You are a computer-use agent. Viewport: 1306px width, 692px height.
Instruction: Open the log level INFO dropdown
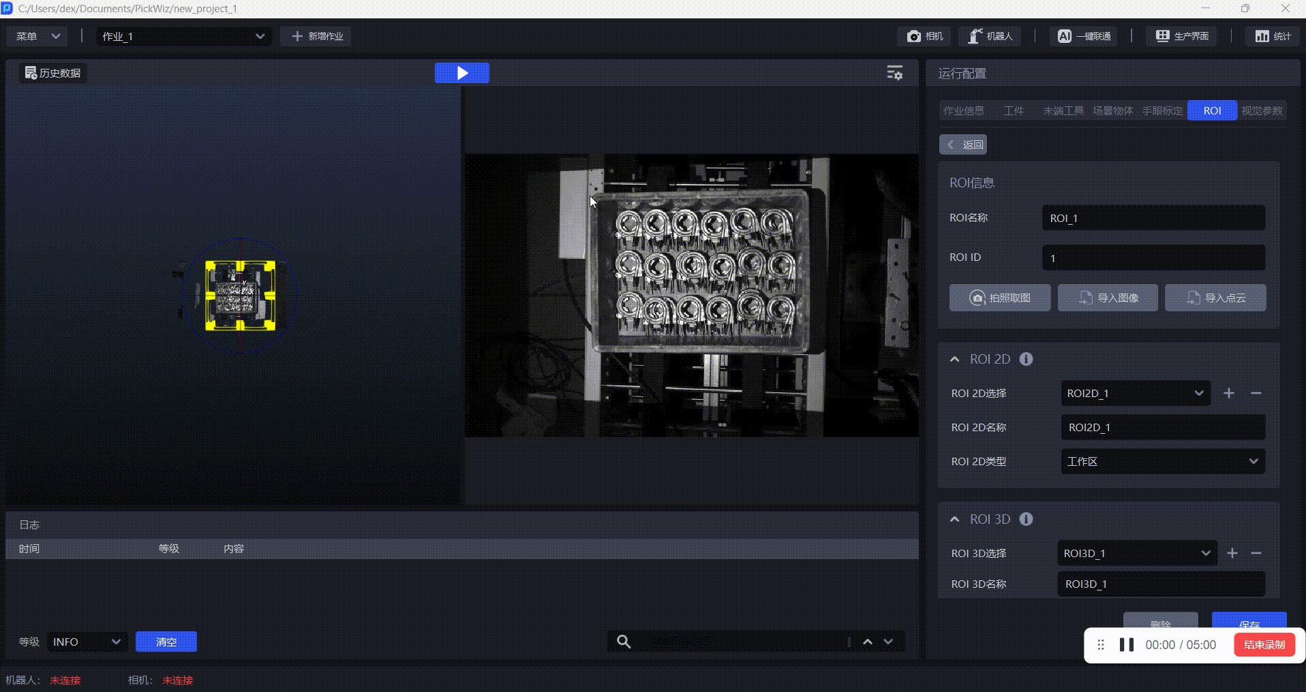[x=87, y=642]
